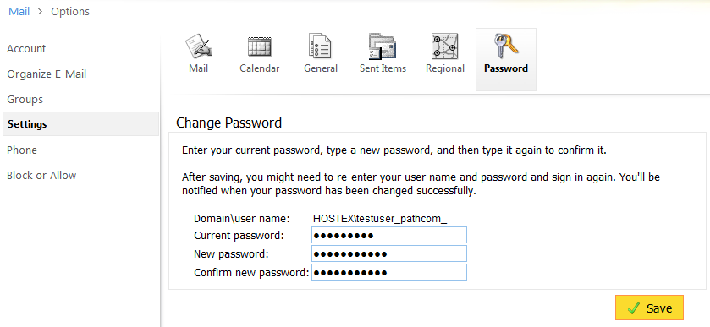Select the Password keys icon
Viewport: 710px width, 327px height.
click(x=506, y=46)
